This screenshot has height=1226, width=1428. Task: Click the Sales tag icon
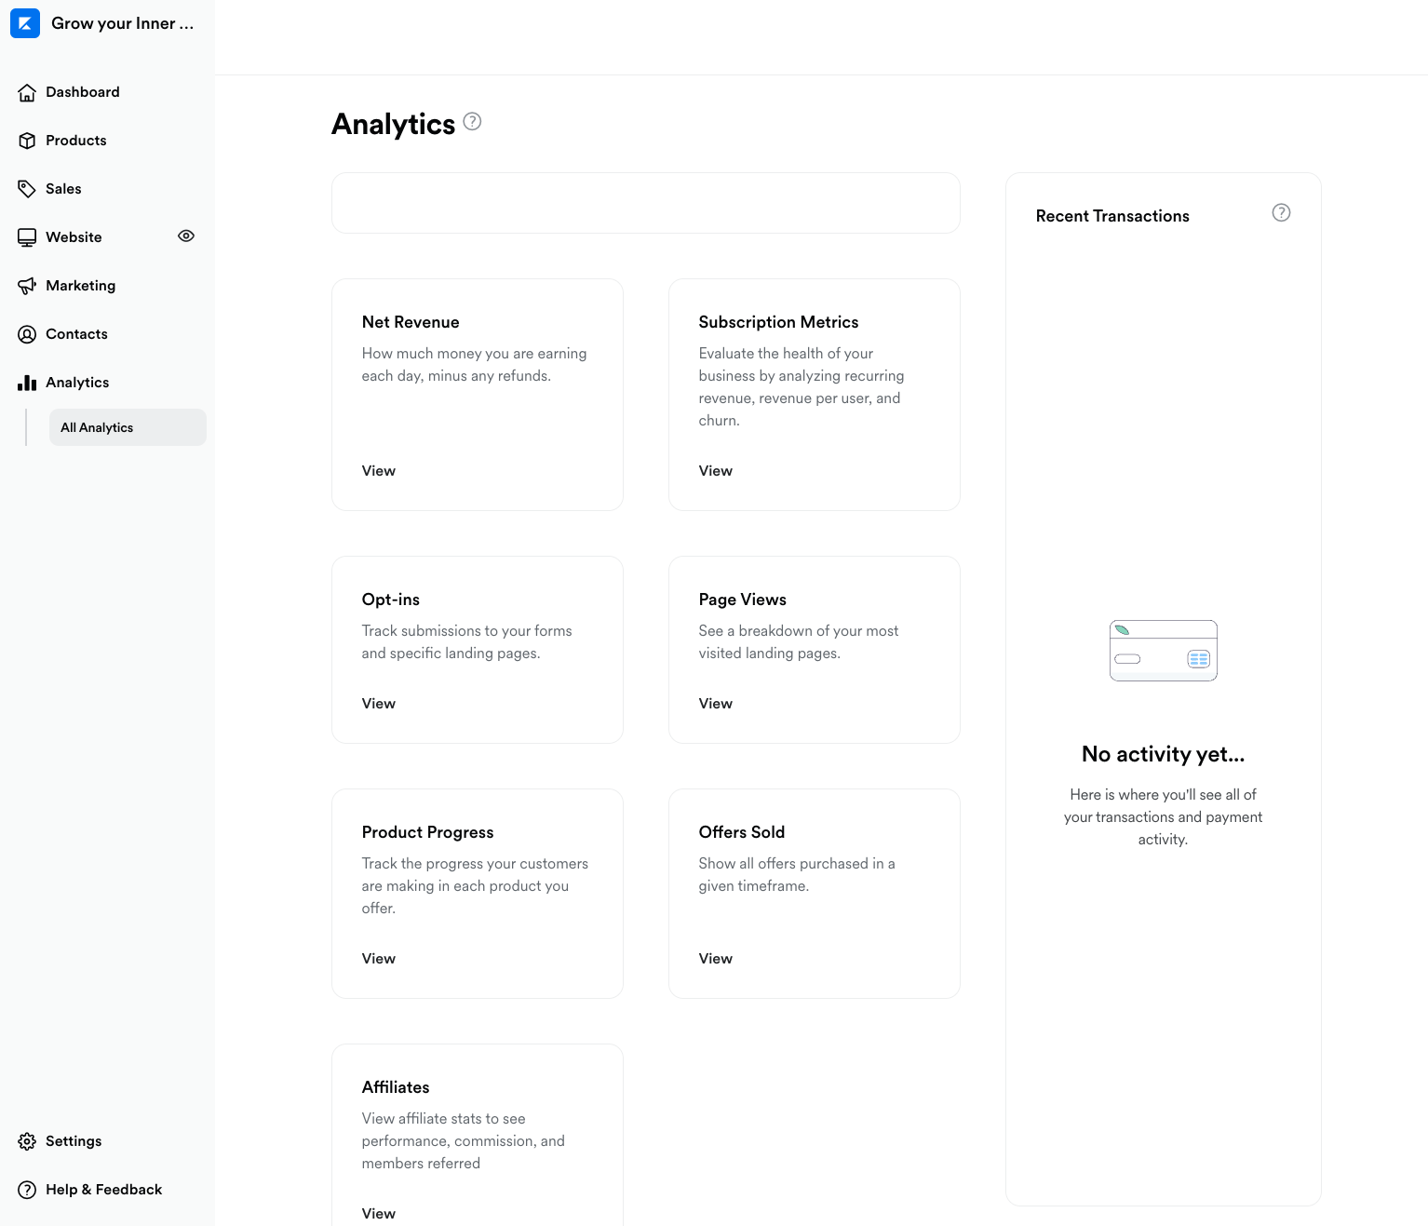pyautogui.click(x=27, y=189)
